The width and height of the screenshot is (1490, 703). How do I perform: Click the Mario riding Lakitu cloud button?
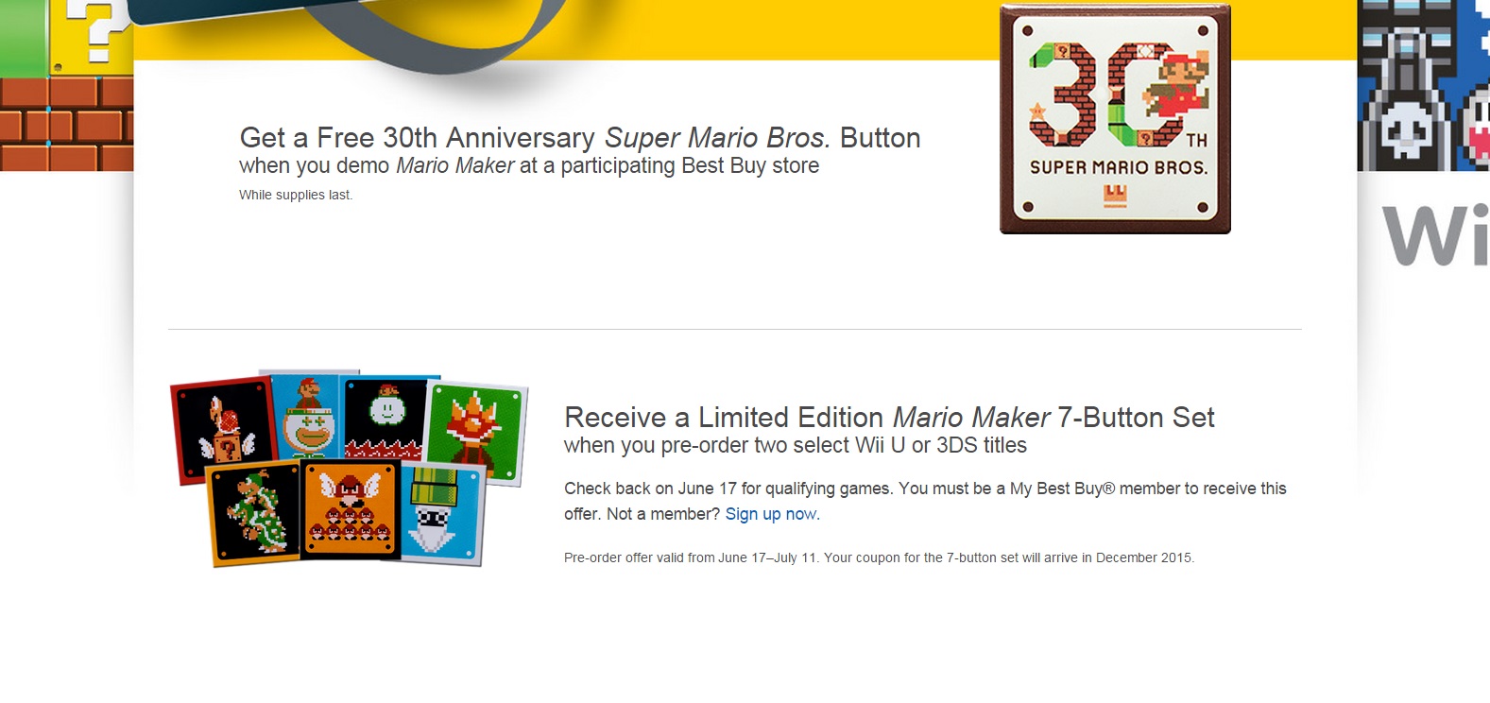(386, 414)
